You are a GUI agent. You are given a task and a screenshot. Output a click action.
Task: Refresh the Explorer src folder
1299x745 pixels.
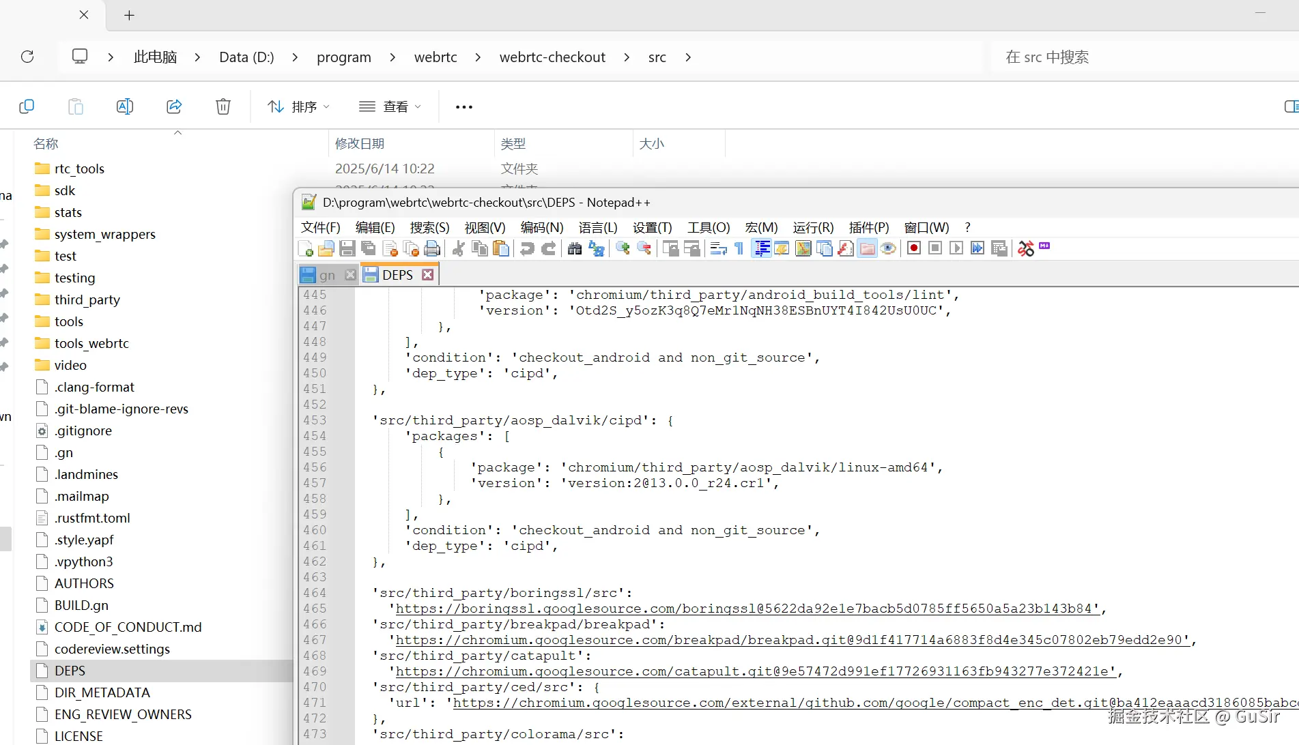pos(27,57)
